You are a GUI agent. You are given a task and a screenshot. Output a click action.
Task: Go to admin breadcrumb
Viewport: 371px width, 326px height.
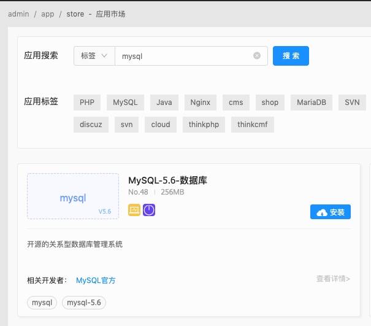(x=18, y=14)
